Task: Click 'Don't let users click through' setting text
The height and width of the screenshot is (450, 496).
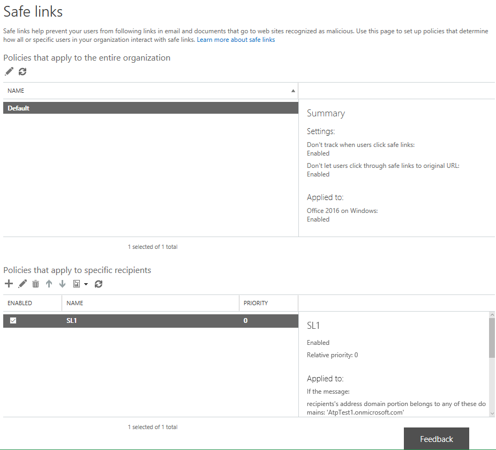Action: point(383,166)
